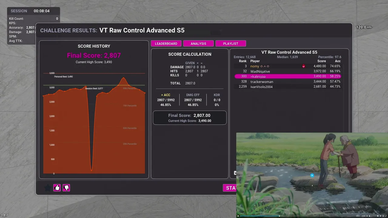
Task: Click the KDR label
Action: coord(217,95)
